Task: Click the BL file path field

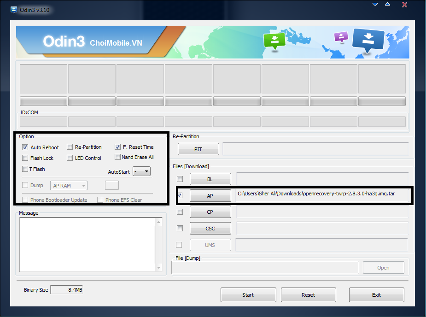Action: (x=322, y=179)
